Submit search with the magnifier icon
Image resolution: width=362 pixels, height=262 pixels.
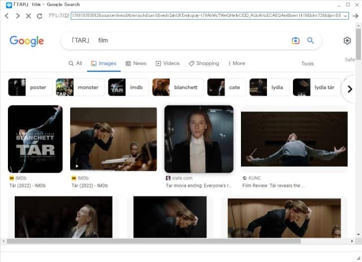[x=311, y=41]
